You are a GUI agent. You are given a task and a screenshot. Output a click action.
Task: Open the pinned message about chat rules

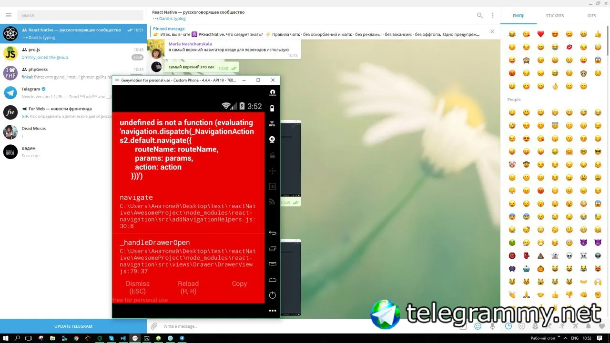(x=316, y=31)
